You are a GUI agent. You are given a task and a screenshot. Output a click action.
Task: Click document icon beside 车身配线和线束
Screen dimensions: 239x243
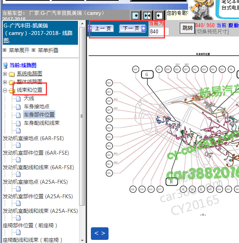click(18, 123)
